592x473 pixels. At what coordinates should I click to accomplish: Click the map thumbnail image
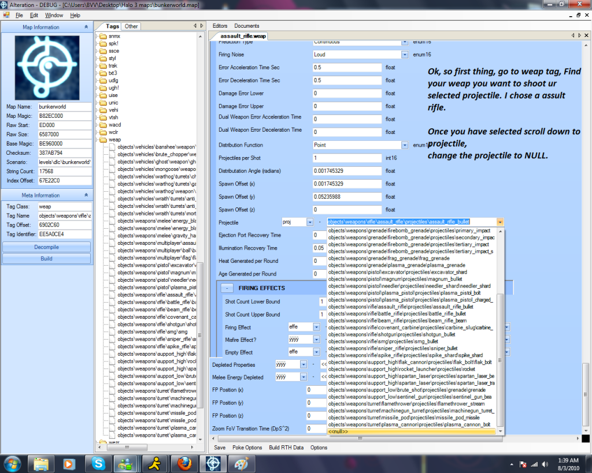[47, 68]
